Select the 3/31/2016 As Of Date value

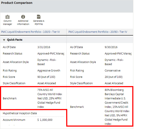click(44, 47)
